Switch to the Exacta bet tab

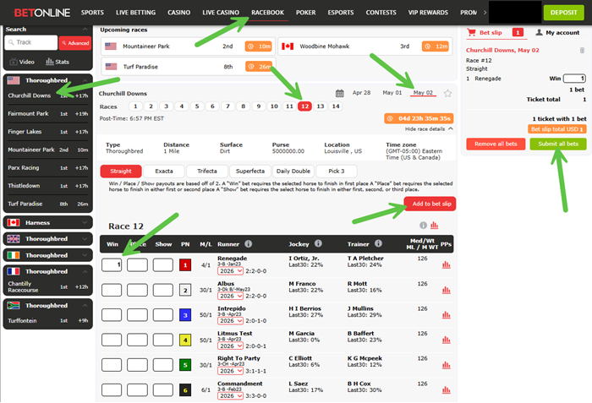164,171
